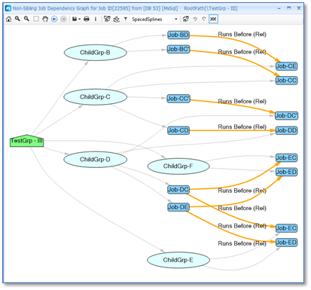Click the graph layout icon after the info icon
Viewport: 311px width, 290px height.
[107, 19]
